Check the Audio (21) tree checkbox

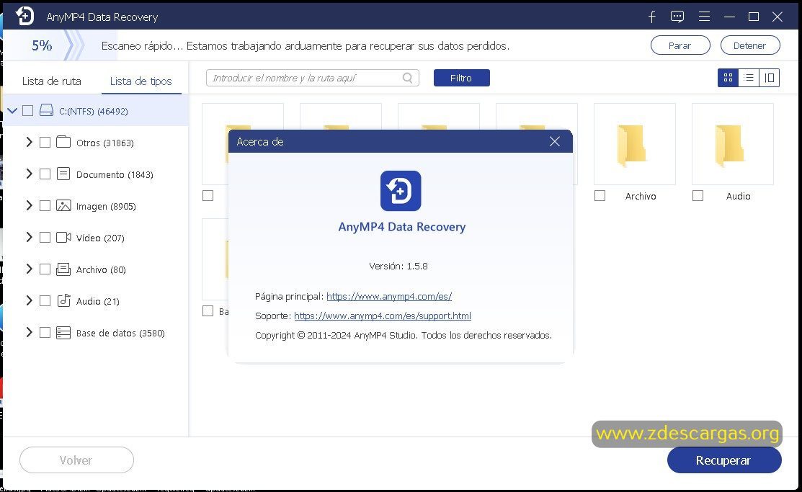[x=45, y=300]
